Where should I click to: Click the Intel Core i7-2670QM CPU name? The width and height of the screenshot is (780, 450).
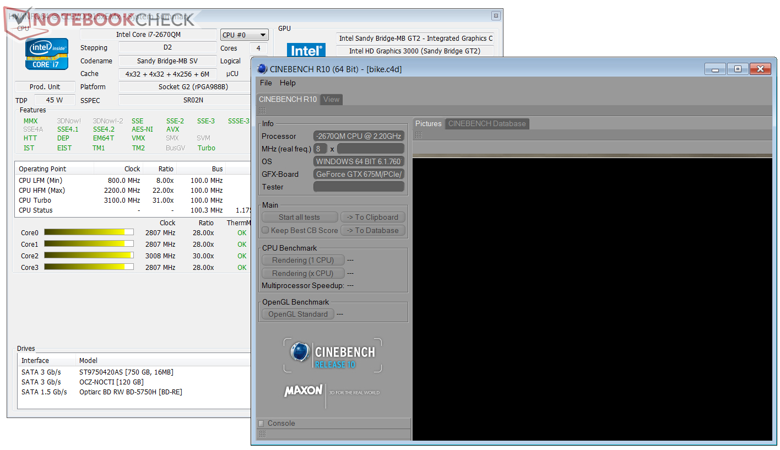148,35
